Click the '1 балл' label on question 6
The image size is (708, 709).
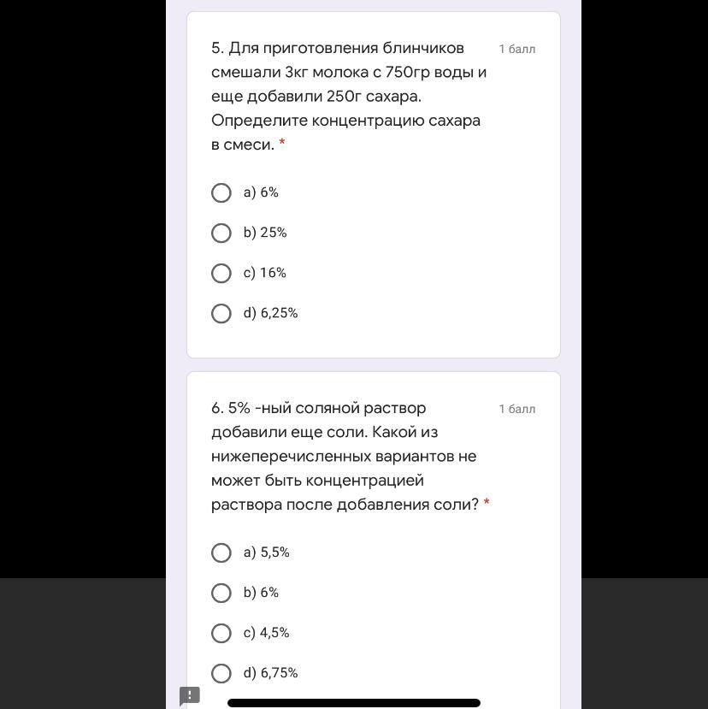tap(517, 410)
